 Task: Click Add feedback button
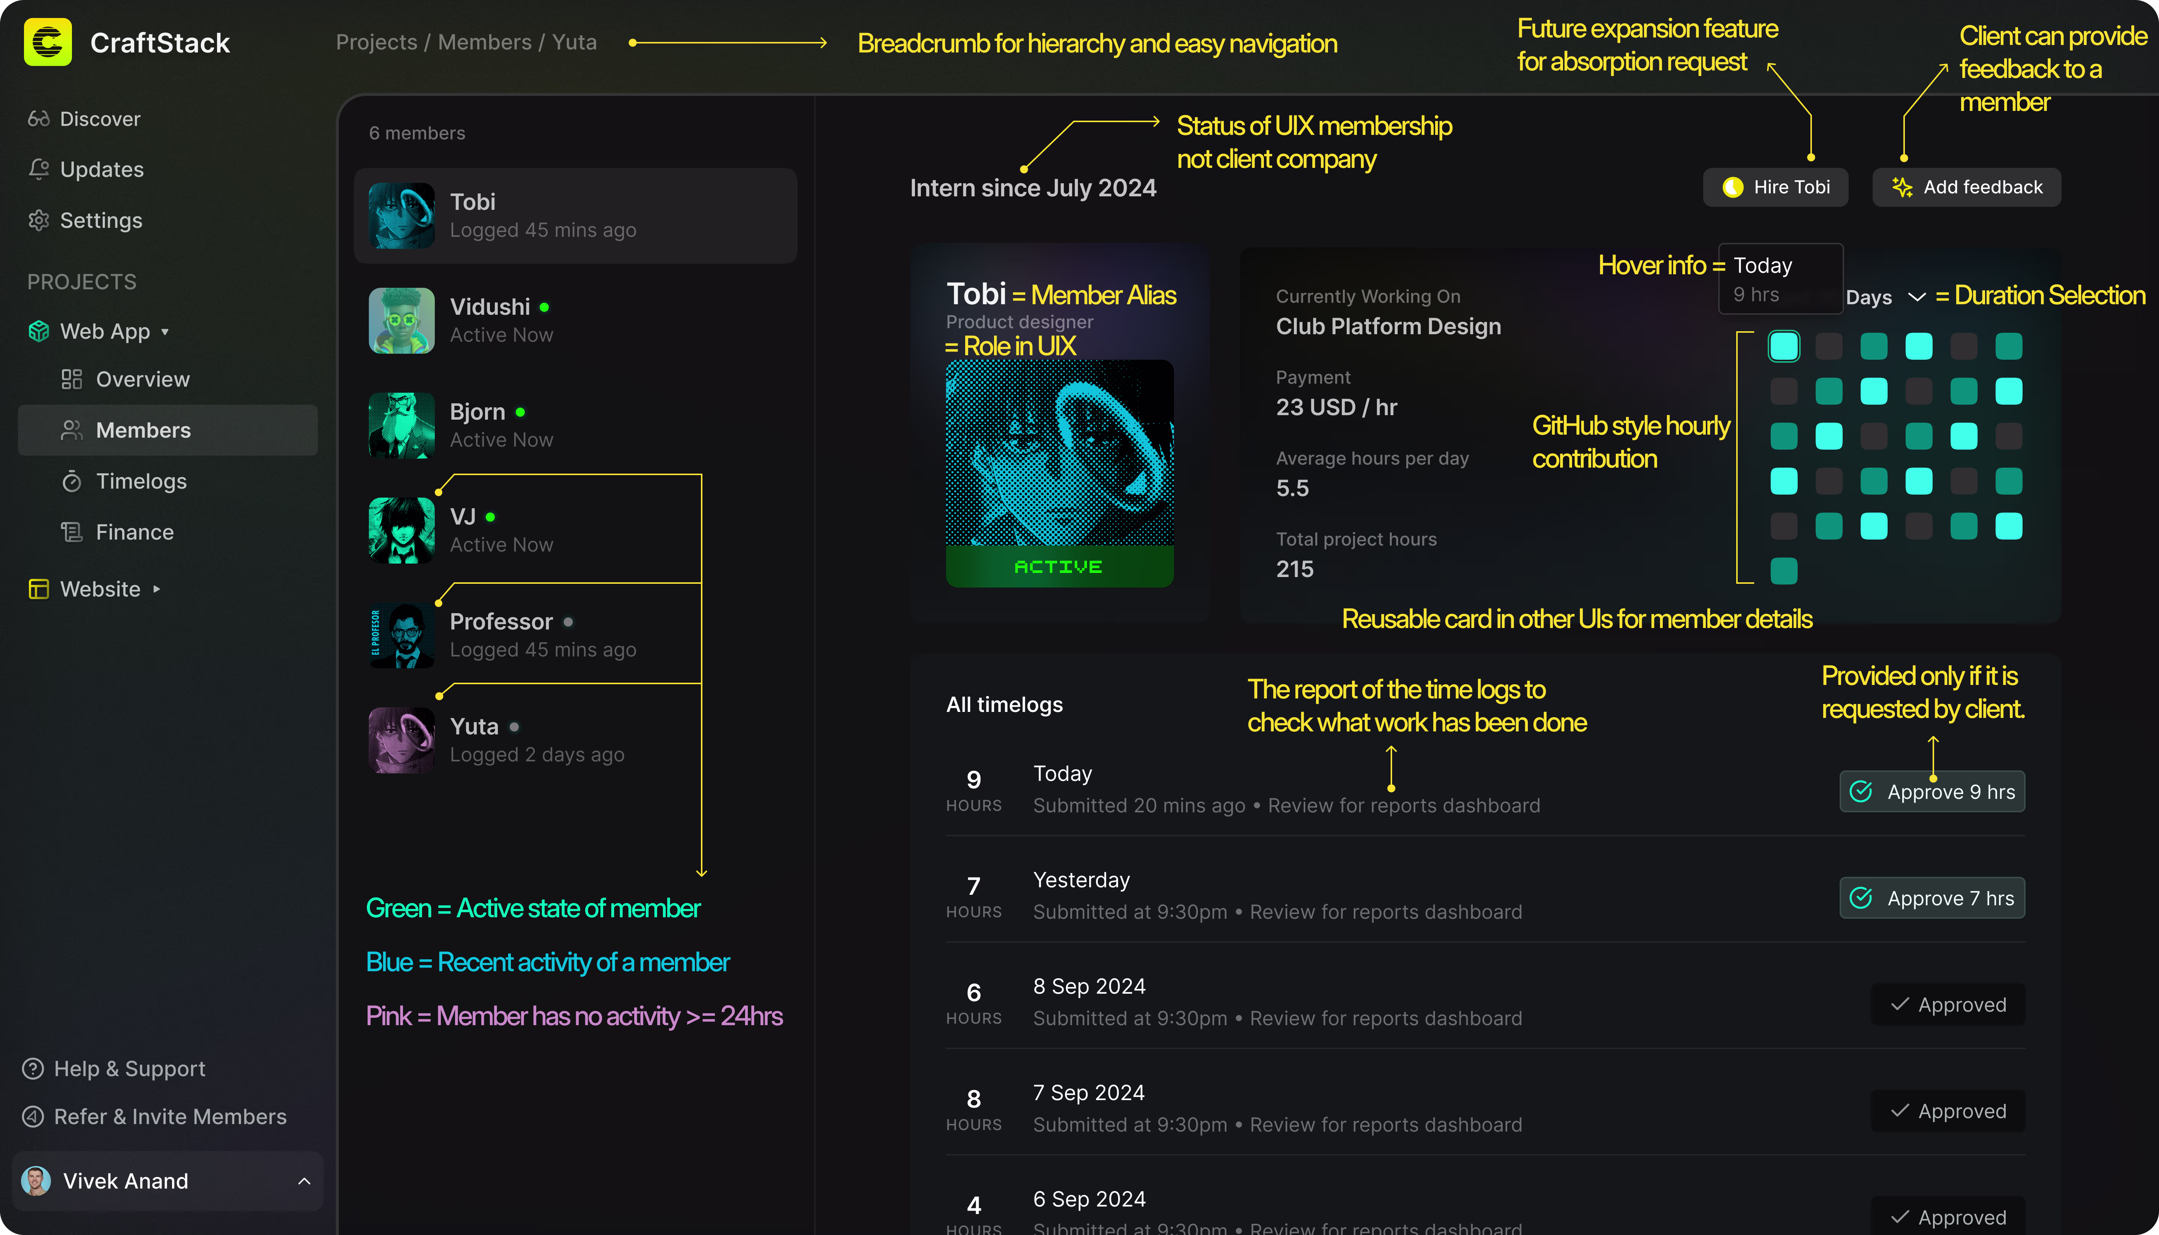[1966, 187]
